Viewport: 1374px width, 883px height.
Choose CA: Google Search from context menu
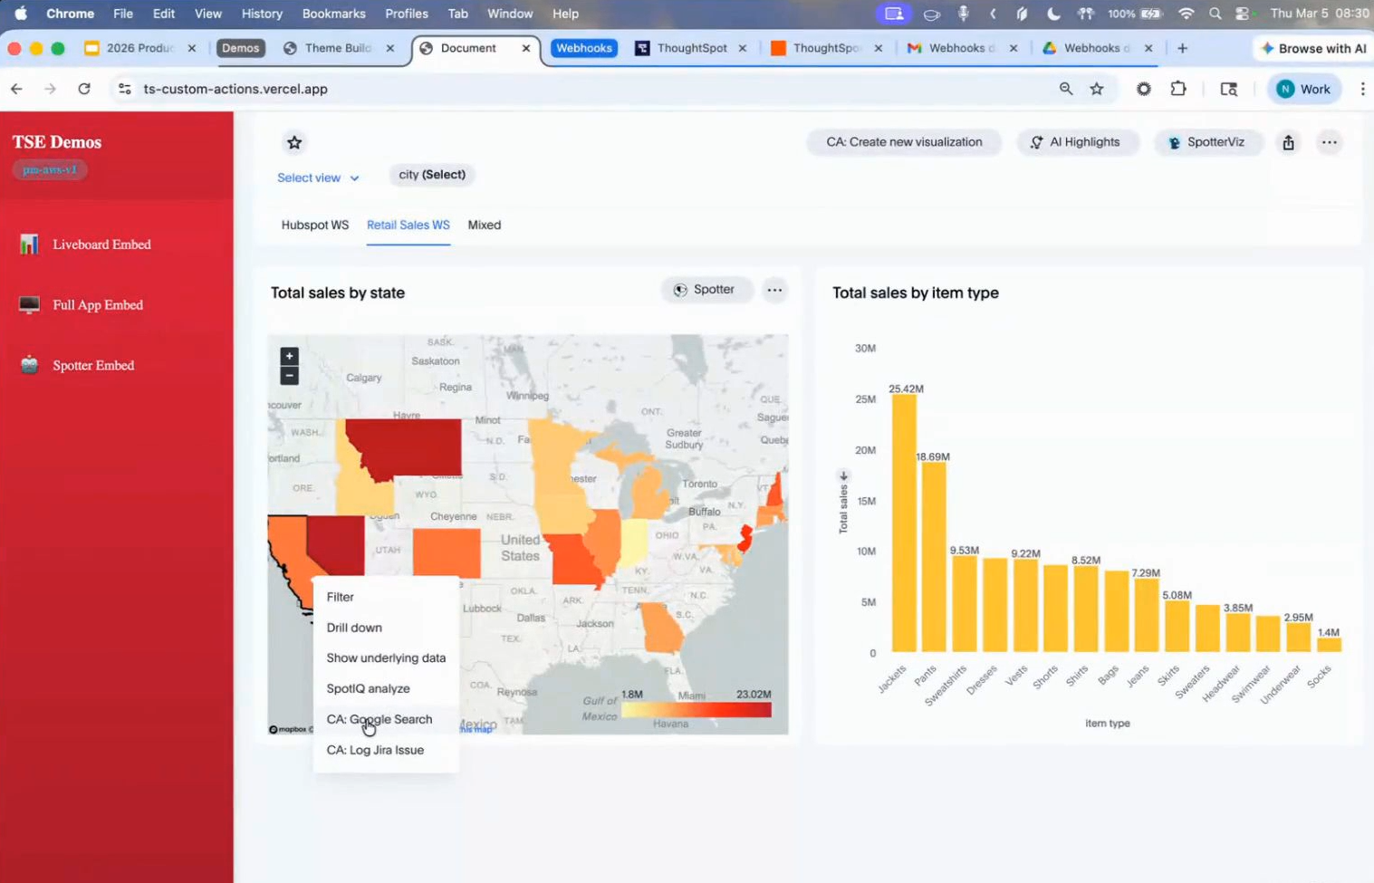tap(380, 719)
